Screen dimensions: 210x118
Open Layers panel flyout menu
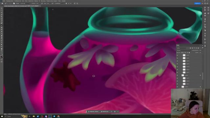[x=202, y=45]
